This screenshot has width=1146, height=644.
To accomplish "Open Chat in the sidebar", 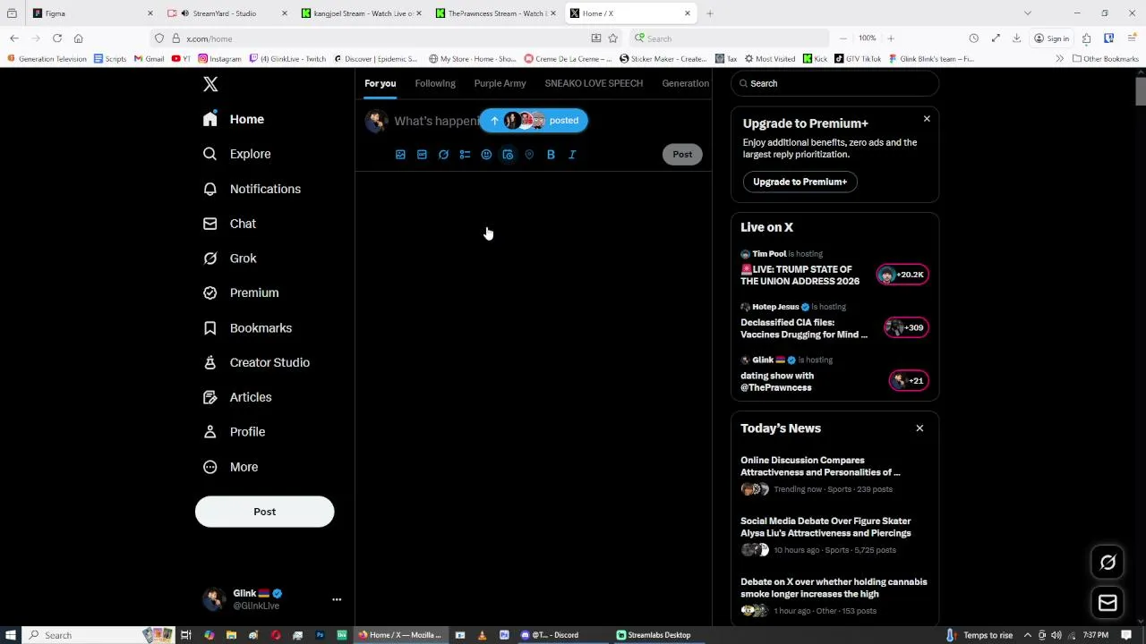I will pos(229,224).
